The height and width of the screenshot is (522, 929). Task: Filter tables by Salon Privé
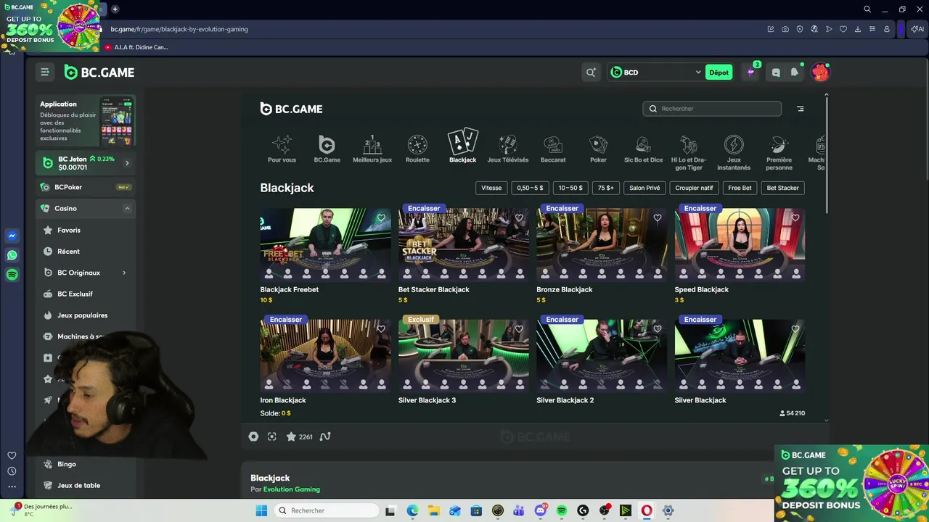pyautogui.click(x=644, y=188)
